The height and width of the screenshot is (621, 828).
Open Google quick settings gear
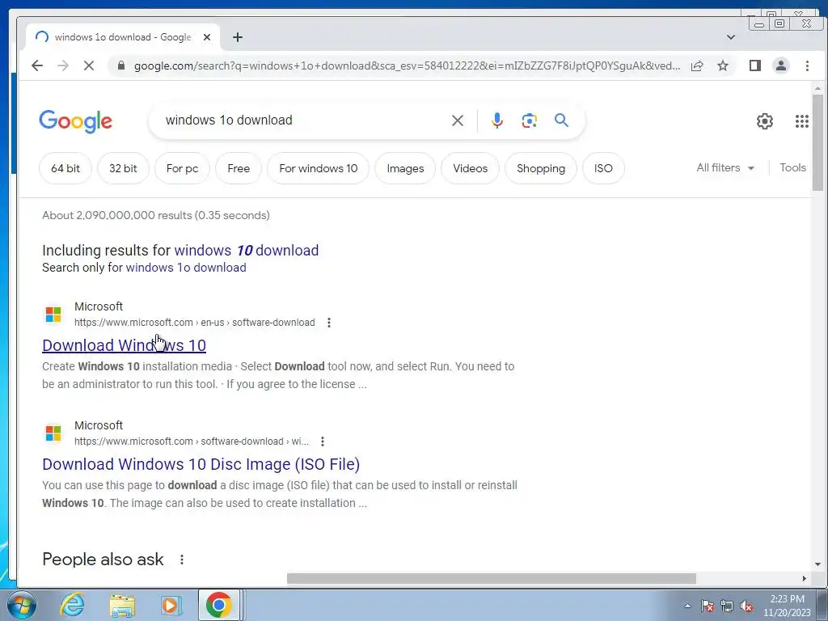(765, 121)
